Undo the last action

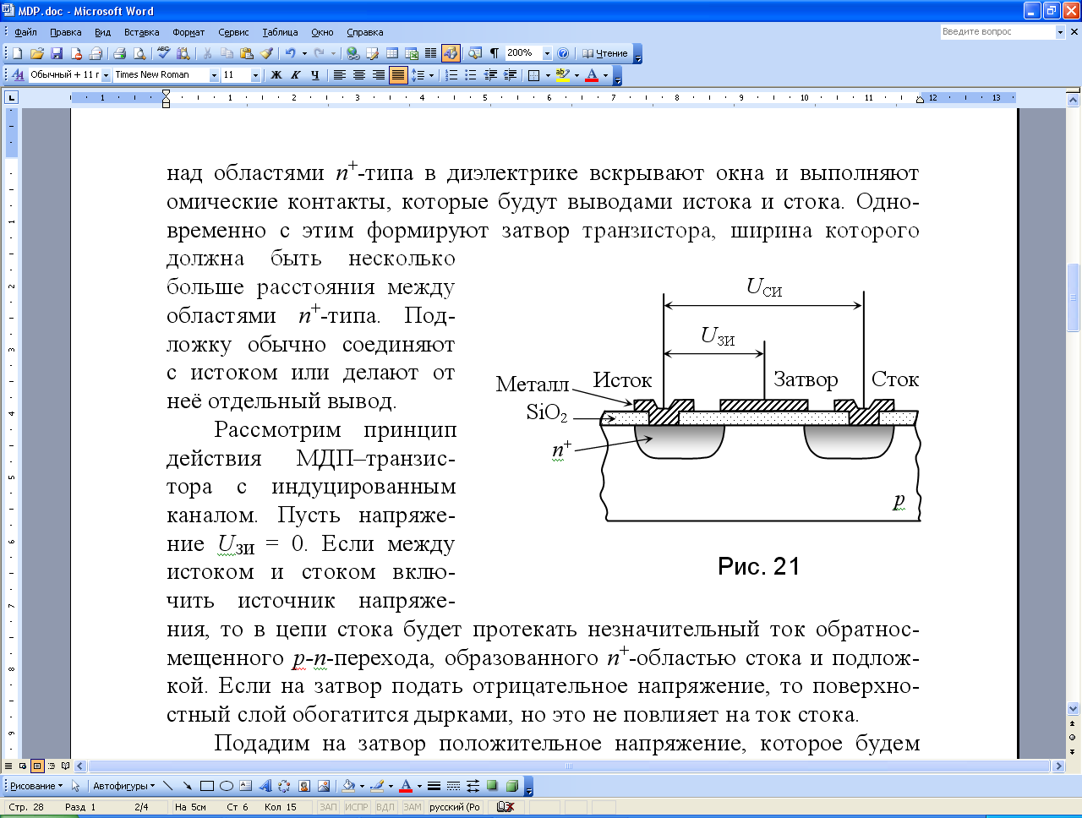point(290,53)
